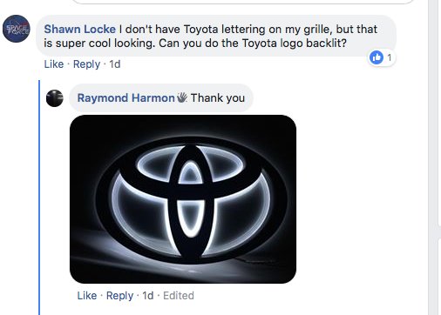Viewport: 441px width, 315px height.
Task: Open the Shawn Locke profile name link
Action: point(79,29)
